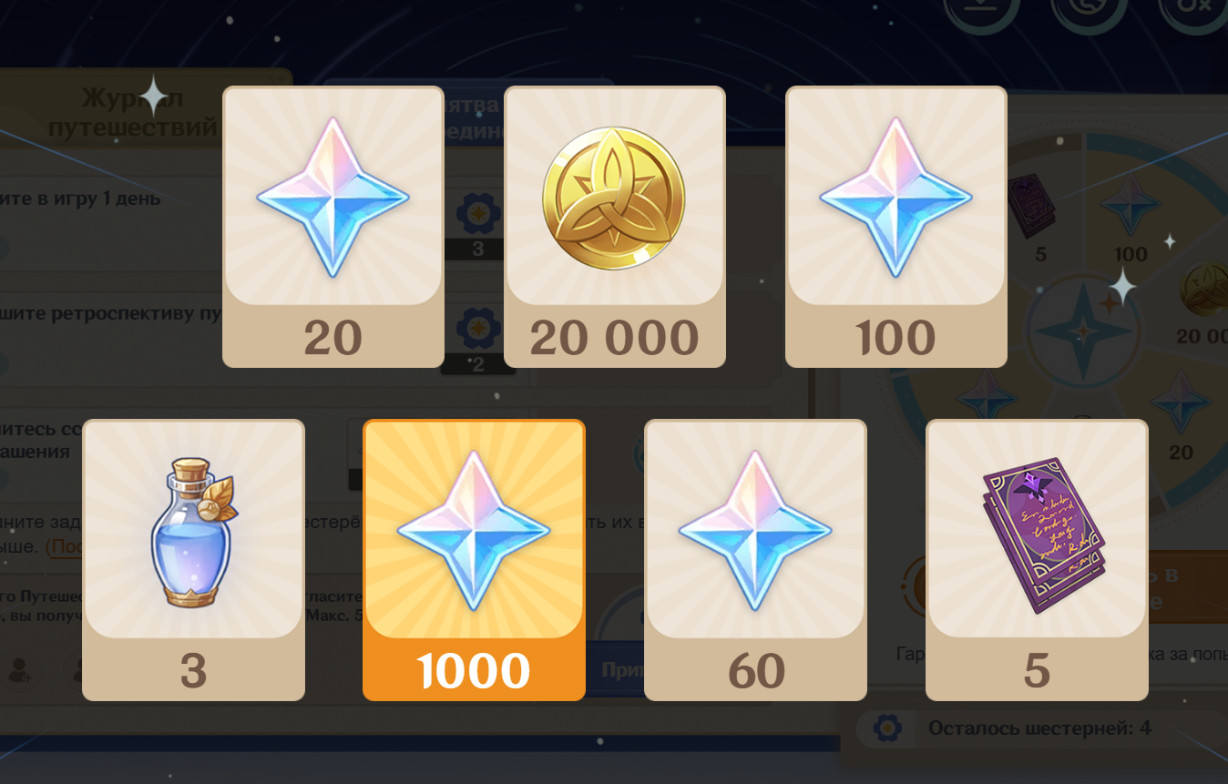Click the purple books reward card
The width and height of the screenshot is (1228, 784).
coord(1037,560)
